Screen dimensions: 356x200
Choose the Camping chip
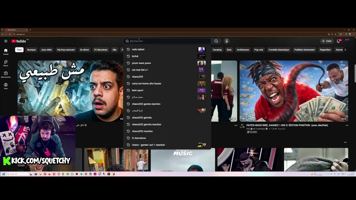217,50
